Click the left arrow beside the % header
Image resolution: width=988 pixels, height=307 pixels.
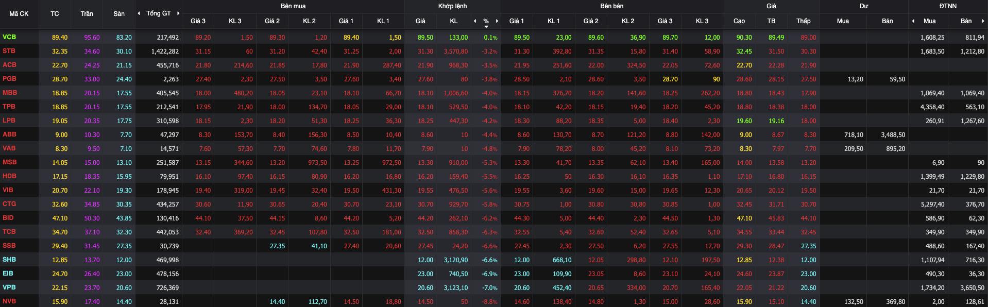point(475,21)
